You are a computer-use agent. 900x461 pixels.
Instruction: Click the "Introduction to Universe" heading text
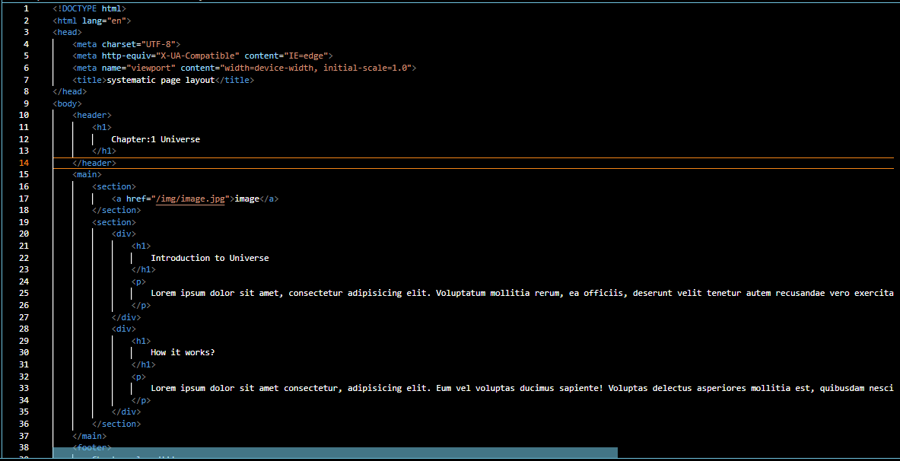(209, 259)
